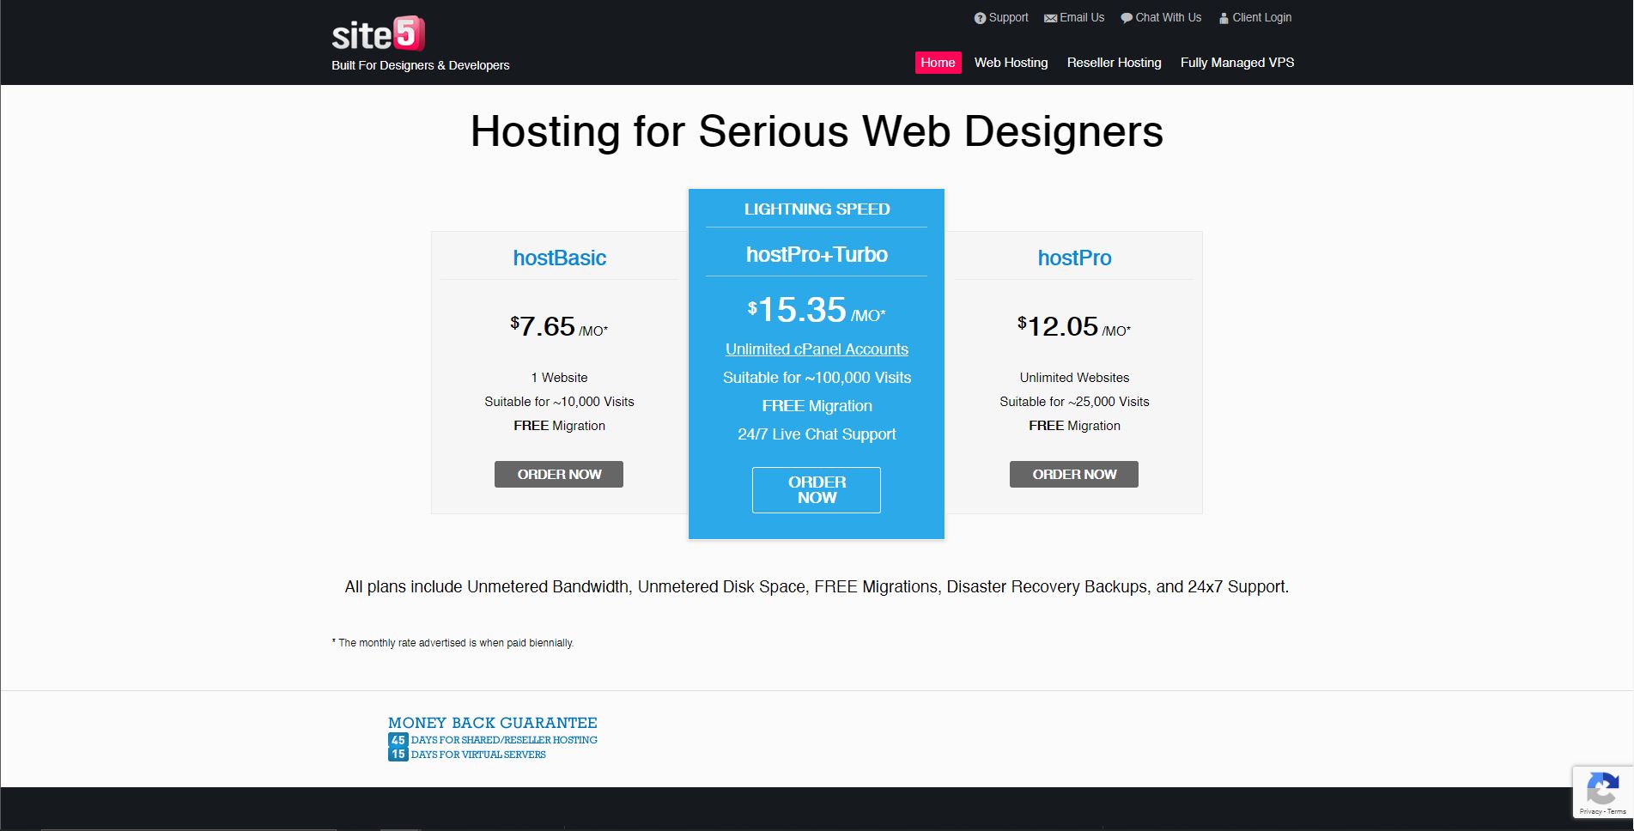Screen dimensions: 1634x831
Task: Click the hostPro+Turbo plan title
Action: 817,254
